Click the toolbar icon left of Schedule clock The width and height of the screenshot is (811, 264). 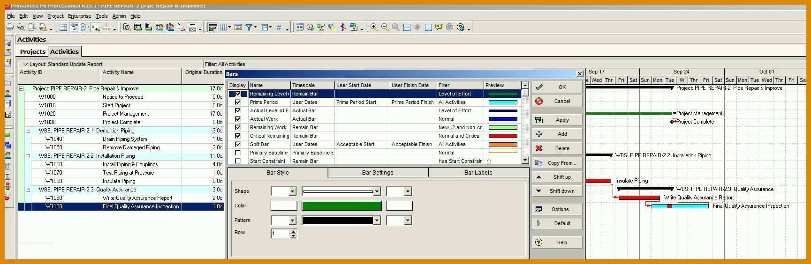[x=299, y=27]
